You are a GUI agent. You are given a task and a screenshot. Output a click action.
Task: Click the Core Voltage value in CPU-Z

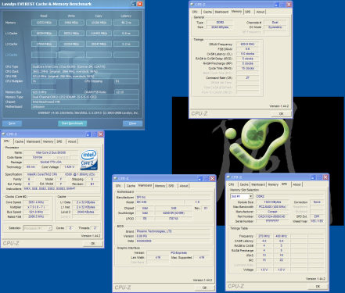(x=69, y=167)
